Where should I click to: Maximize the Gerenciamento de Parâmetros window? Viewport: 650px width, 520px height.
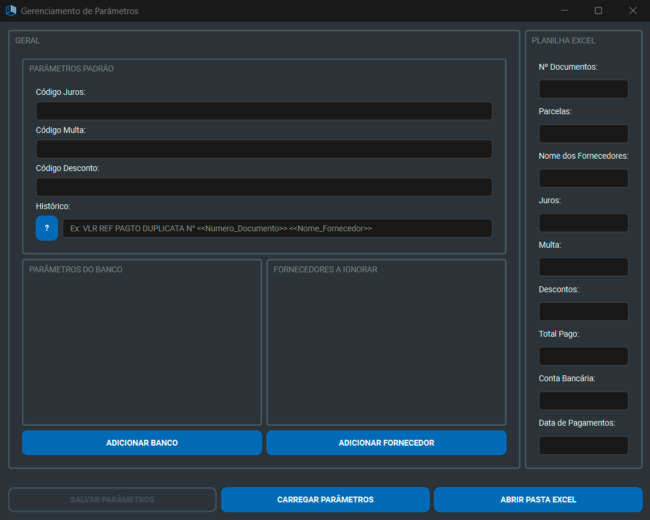click(598, 11)
